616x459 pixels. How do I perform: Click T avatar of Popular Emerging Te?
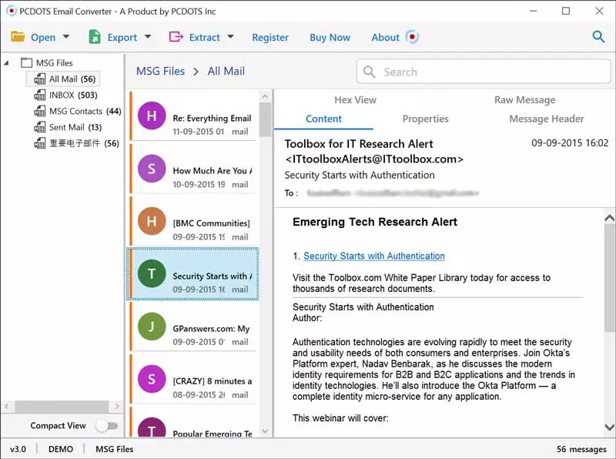[152, 427]
